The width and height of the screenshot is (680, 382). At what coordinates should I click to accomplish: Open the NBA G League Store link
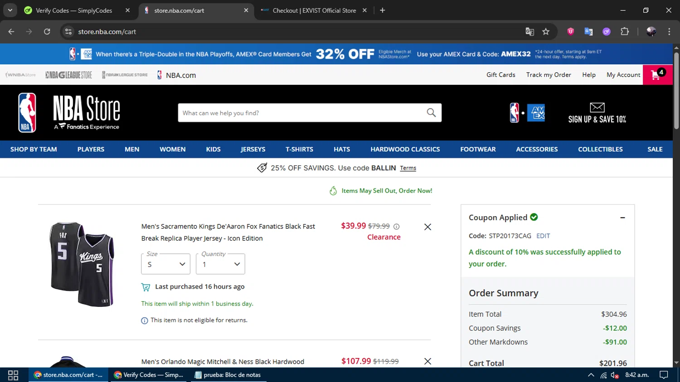(68, 75)
